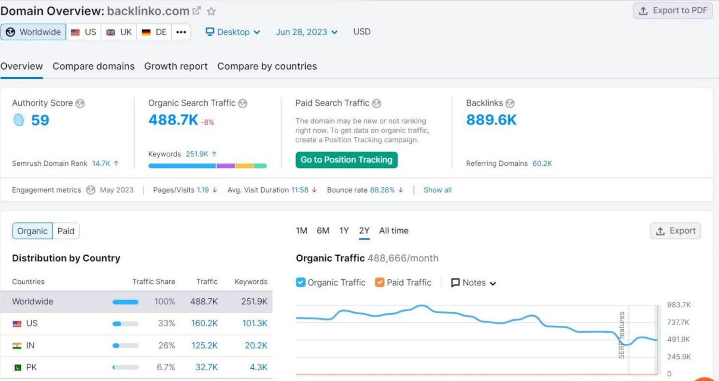Select the Worldwide database button
This screenshot has height=381, width=719.
coord(33,32)
